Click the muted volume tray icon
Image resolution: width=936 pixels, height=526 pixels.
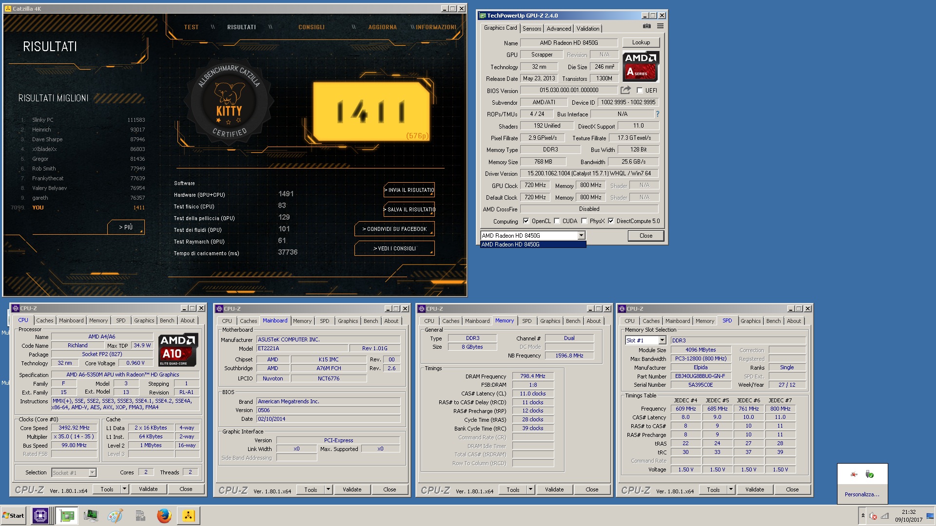point(873,516)
